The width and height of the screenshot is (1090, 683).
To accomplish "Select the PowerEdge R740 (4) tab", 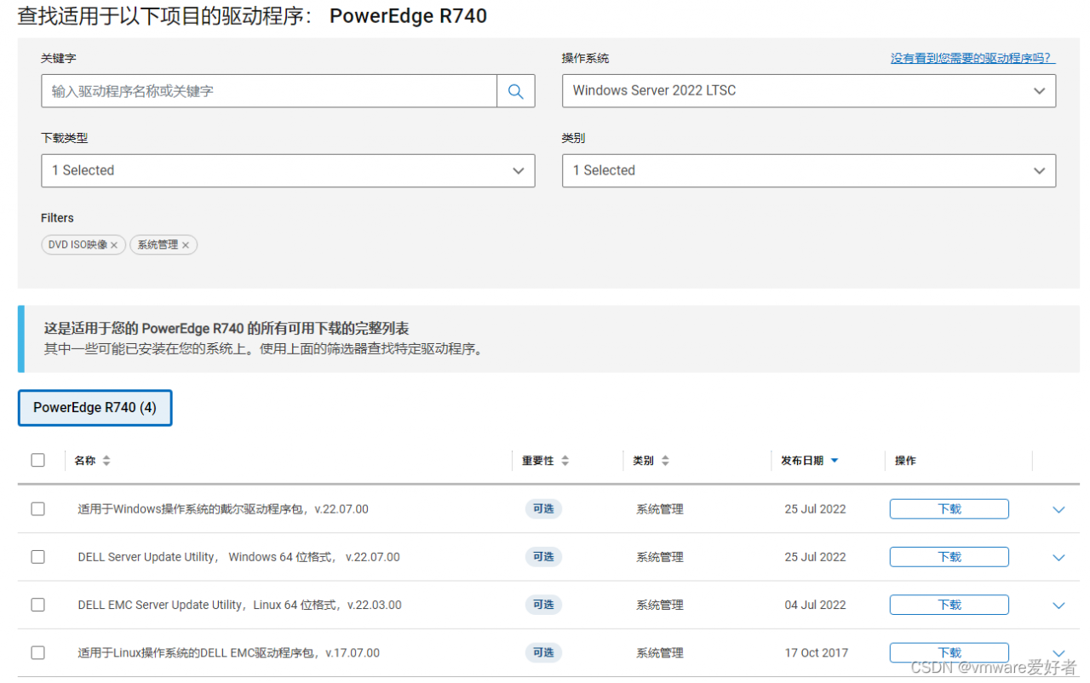I will point(95,408).
